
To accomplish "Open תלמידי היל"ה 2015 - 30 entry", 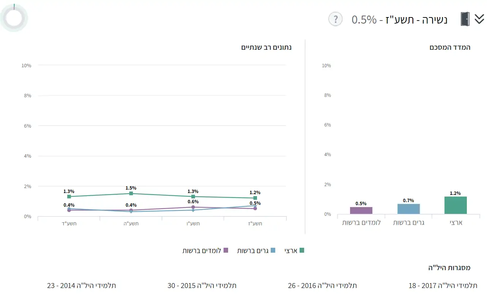I will [x=202, y=285].
